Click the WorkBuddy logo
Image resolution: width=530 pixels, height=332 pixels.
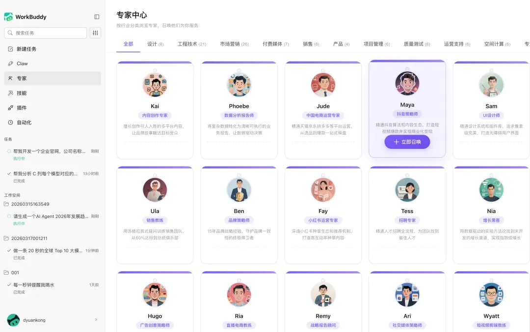point(8,17)
